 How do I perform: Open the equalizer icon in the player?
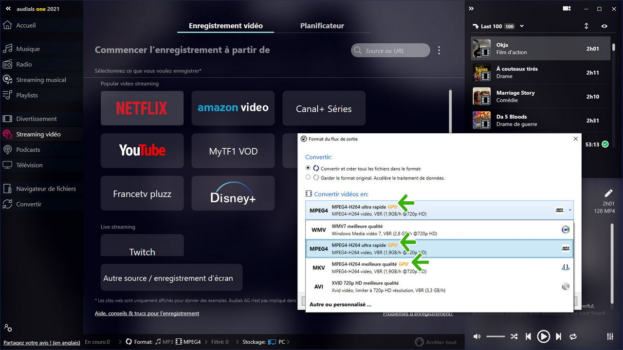coord(610,336)
